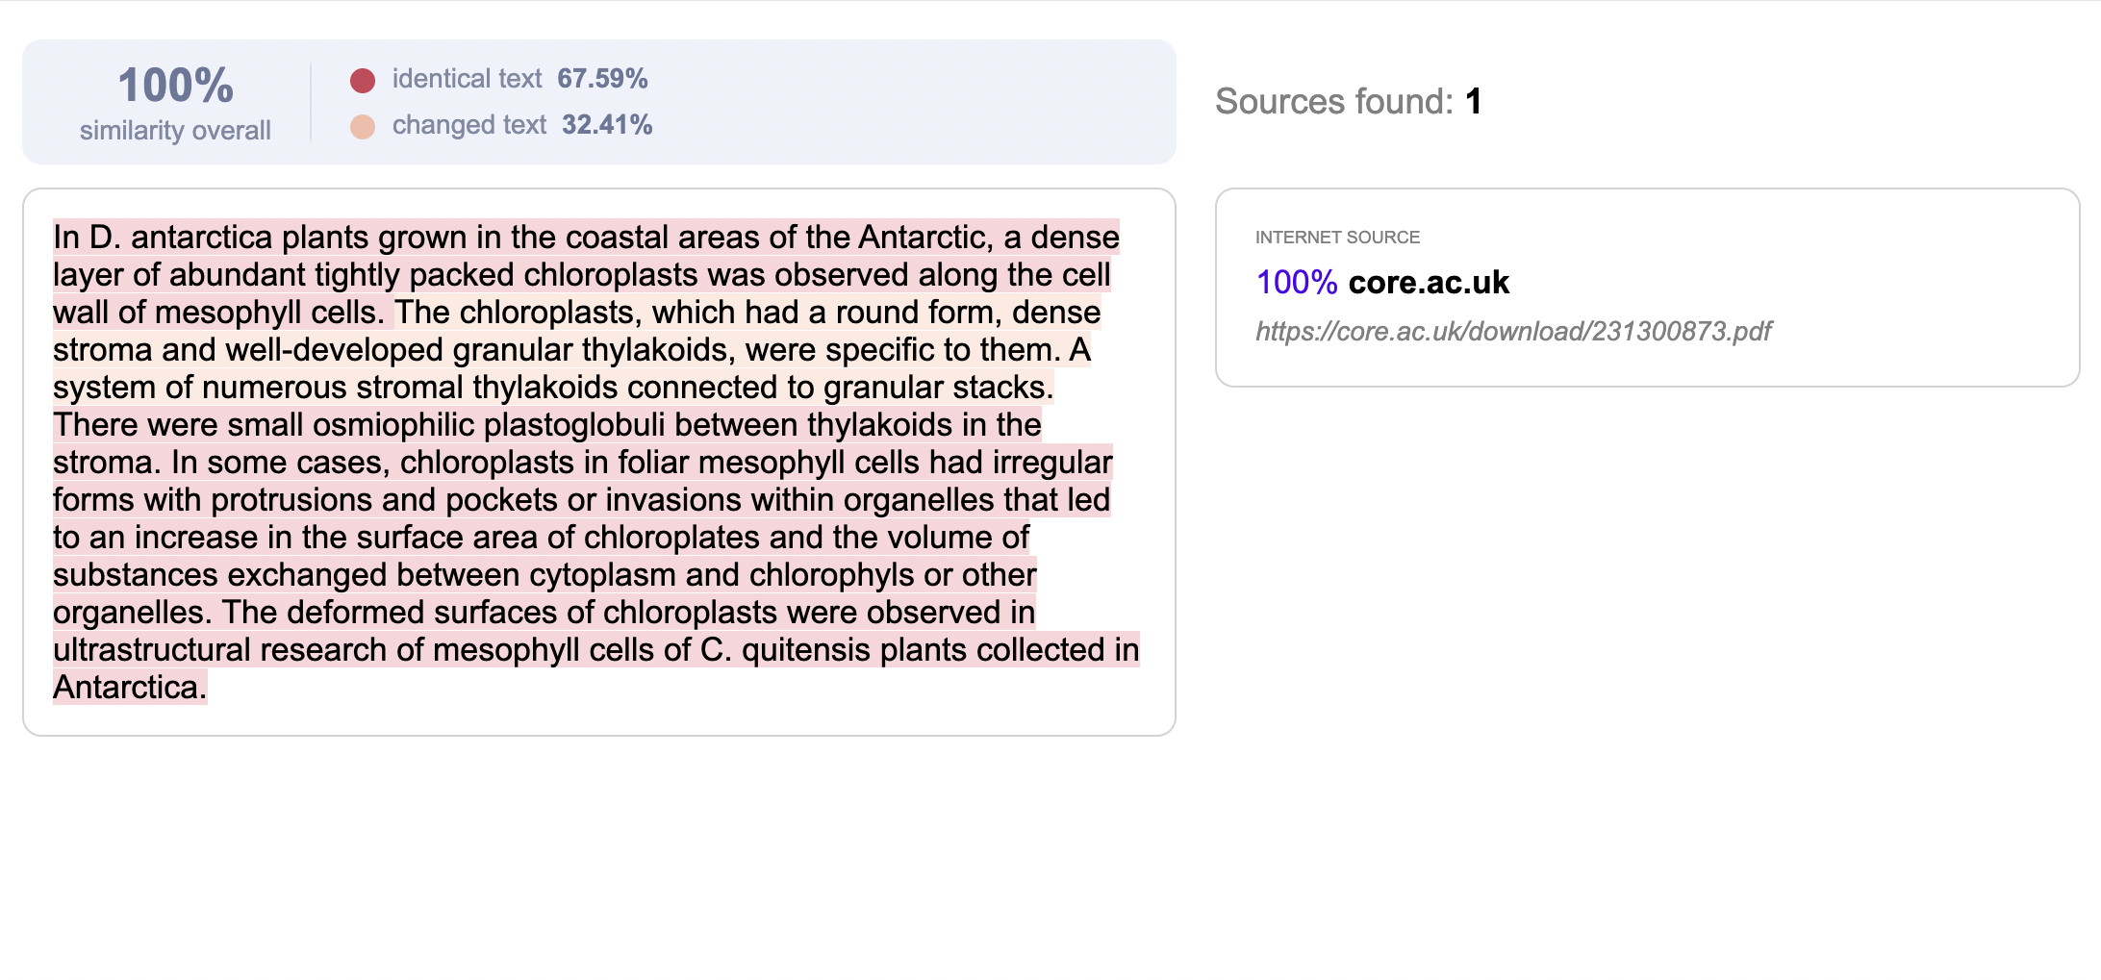2101x980 pixels.
Task: Click the peach changed text dot
Action: (x=363, y=127)
